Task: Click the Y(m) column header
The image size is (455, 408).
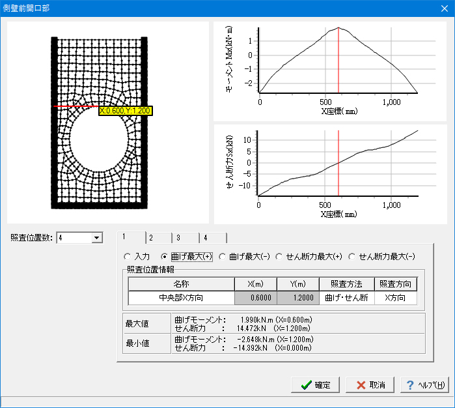Action: (298, 284)
